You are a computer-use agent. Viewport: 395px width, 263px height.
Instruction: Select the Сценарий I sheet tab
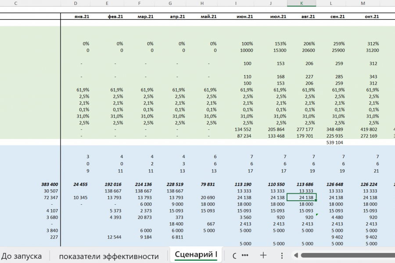coord(196,254)
